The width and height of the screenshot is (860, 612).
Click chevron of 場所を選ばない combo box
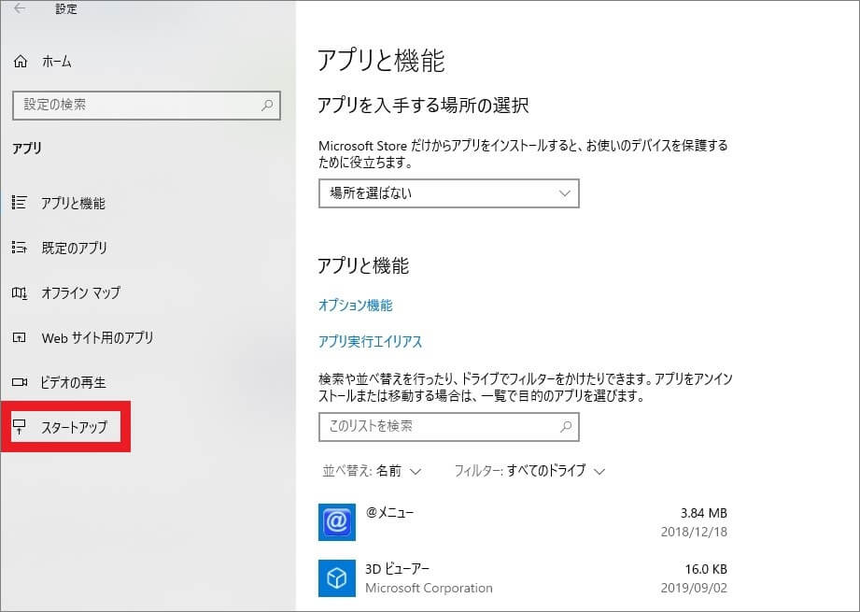(x=564, y=193)
